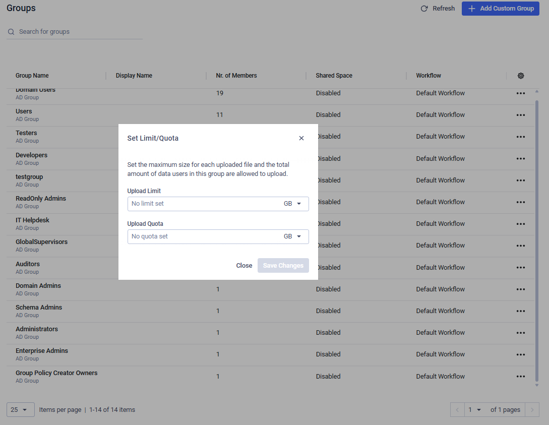
Task: Open the column settings gear icon
Action: 521,76
